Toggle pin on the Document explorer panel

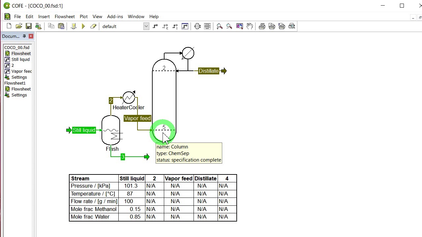click(24, 36)
